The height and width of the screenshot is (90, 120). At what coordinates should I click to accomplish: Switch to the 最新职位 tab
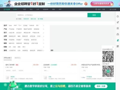click(x=17, y=58)
